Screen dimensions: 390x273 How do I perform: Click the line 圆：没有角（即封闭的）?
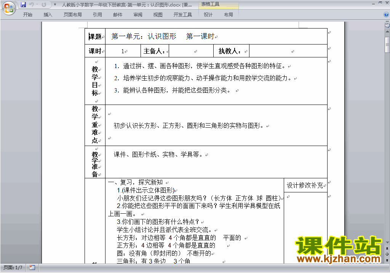click(164, 253)
